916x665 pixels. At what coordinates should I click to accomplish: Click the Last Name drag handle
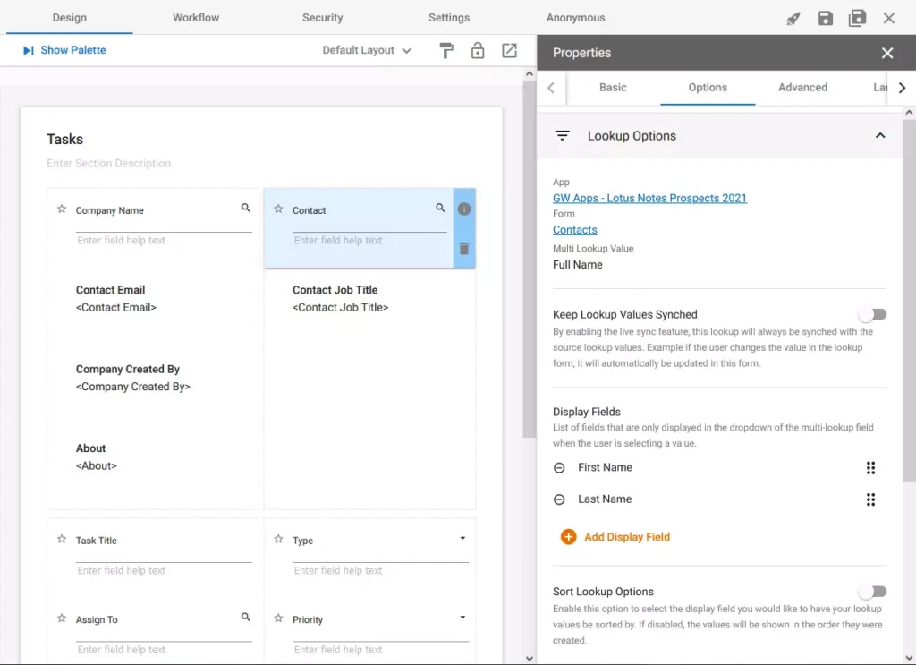871,499
